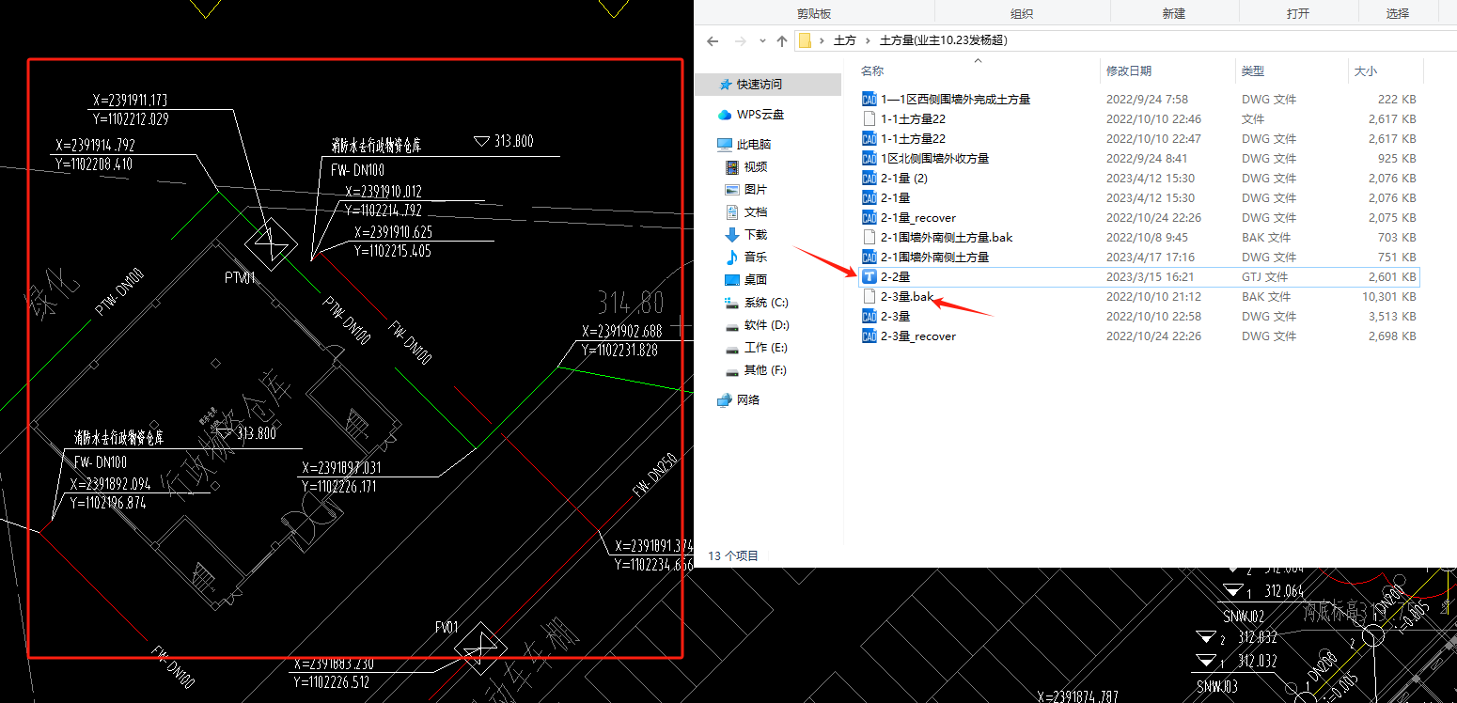Open WPS云盘 in navigation pane
The image size is (1457, 703).
click(x=760, y=114)
